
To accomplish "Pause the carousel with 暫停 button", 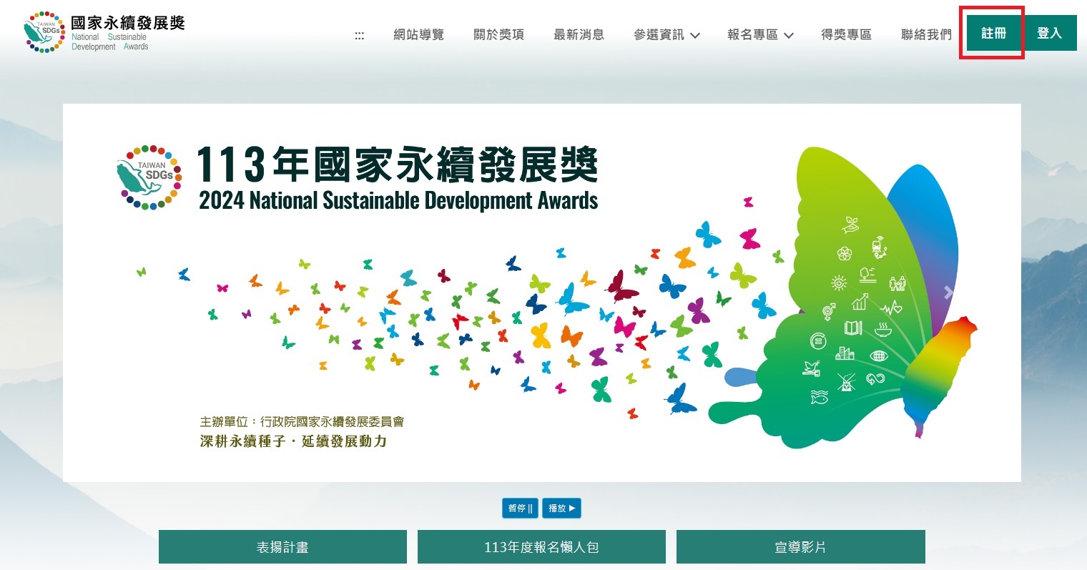I will (x=521, y=508).
